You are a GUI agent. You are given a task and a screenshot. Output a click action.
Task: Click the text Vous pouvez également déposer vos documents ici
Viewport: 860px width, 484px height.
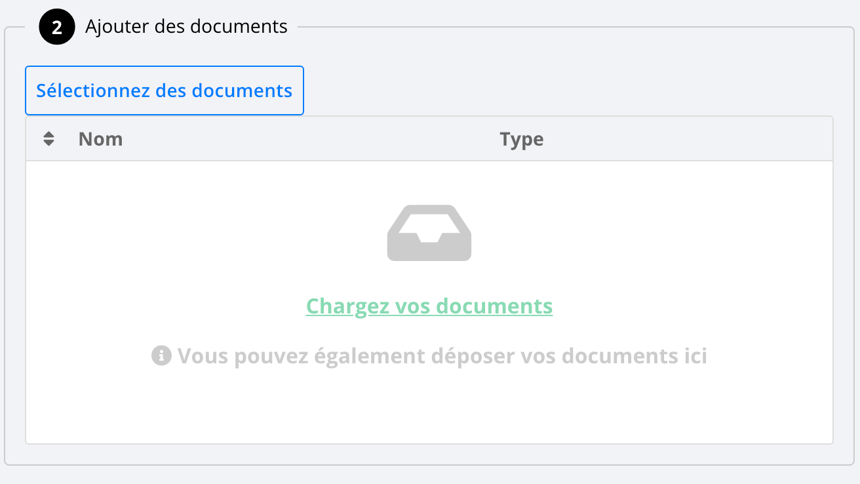(442, 356)
